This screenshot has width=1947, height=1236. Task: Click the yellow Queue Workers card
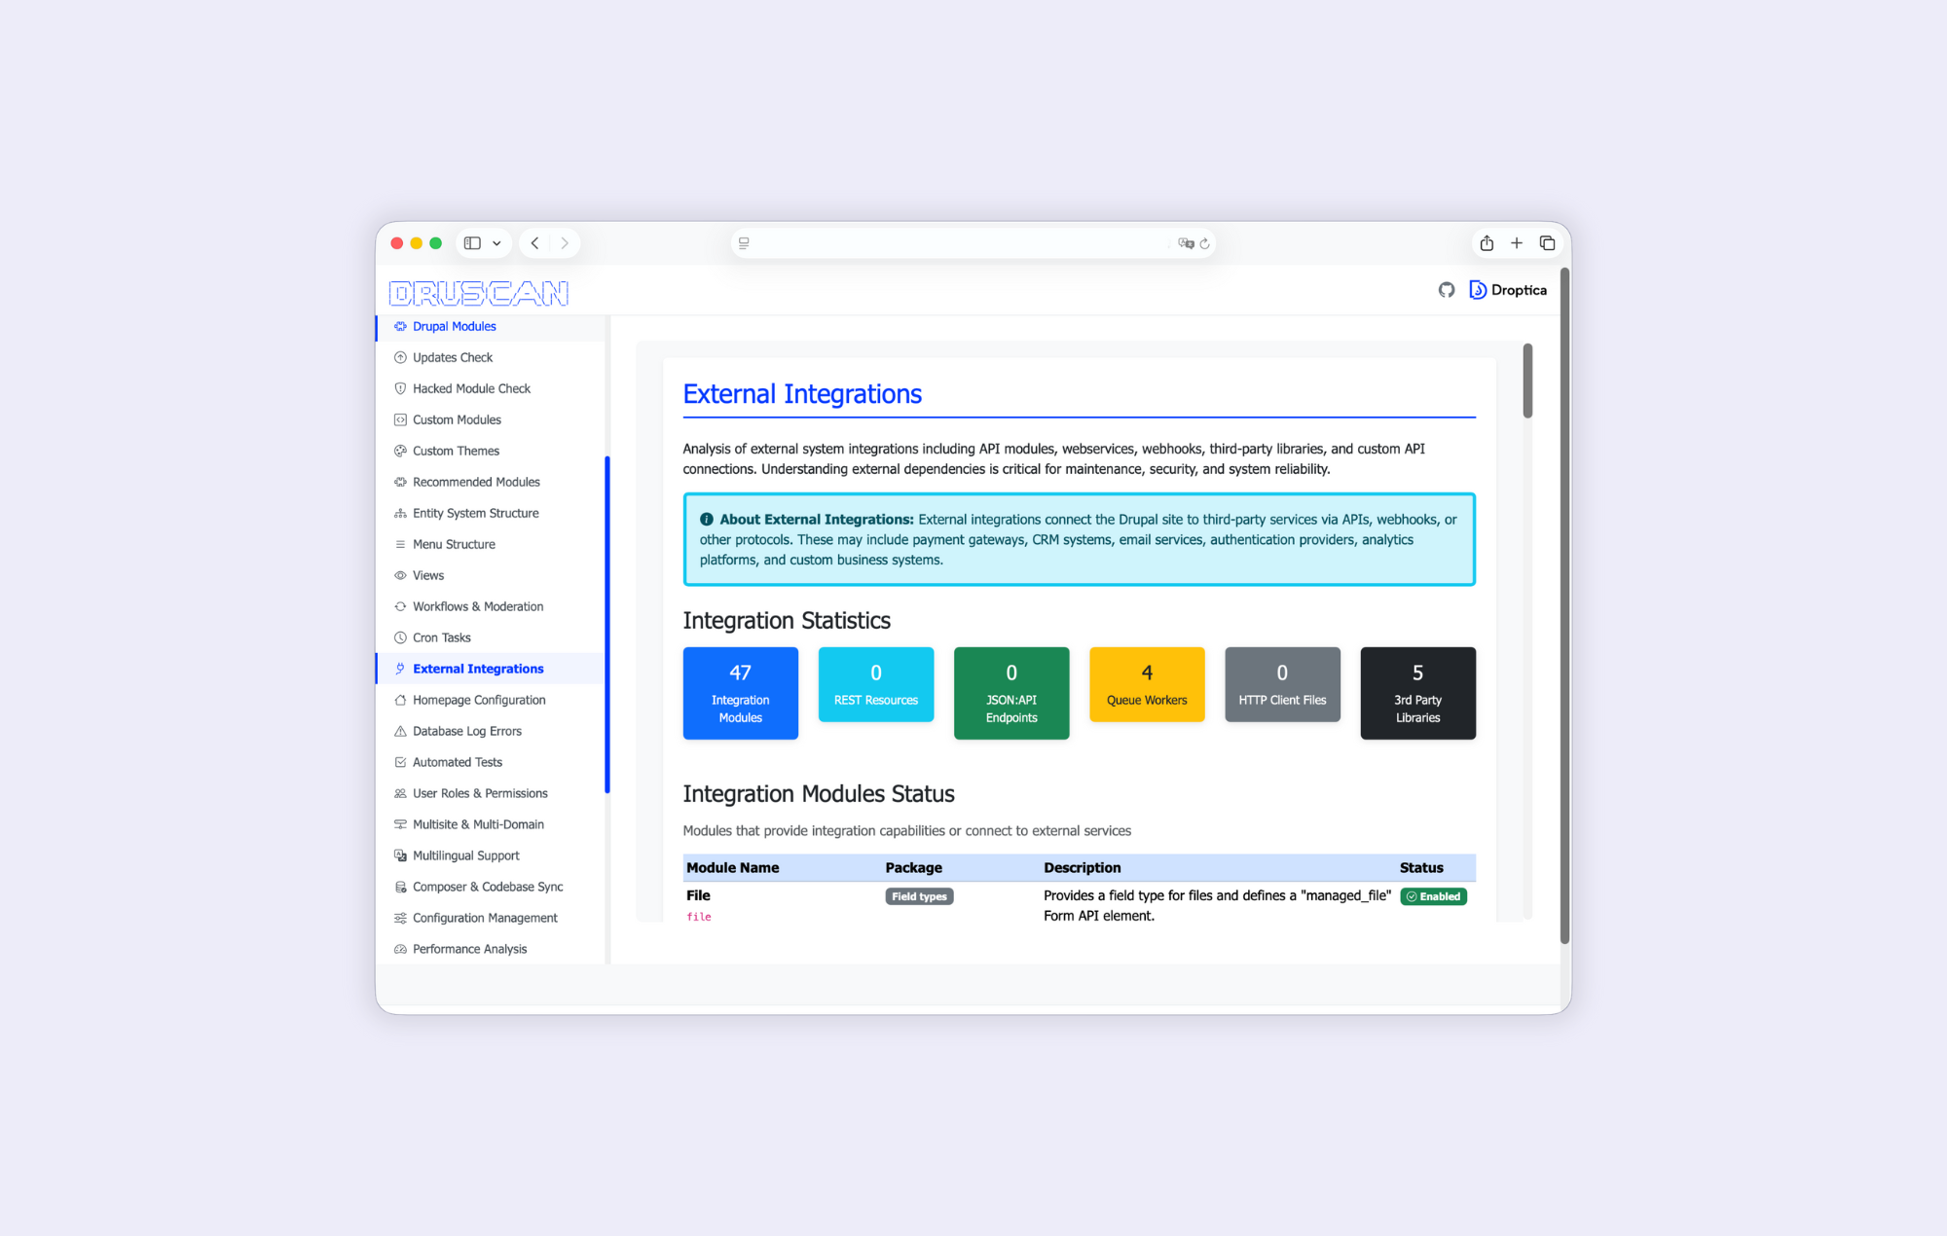(1147, 684)
